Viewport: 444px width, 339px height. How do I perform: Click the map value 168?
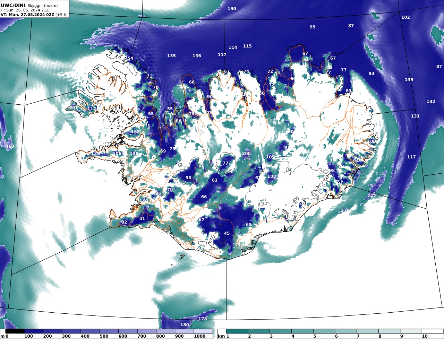coord(135,132)
